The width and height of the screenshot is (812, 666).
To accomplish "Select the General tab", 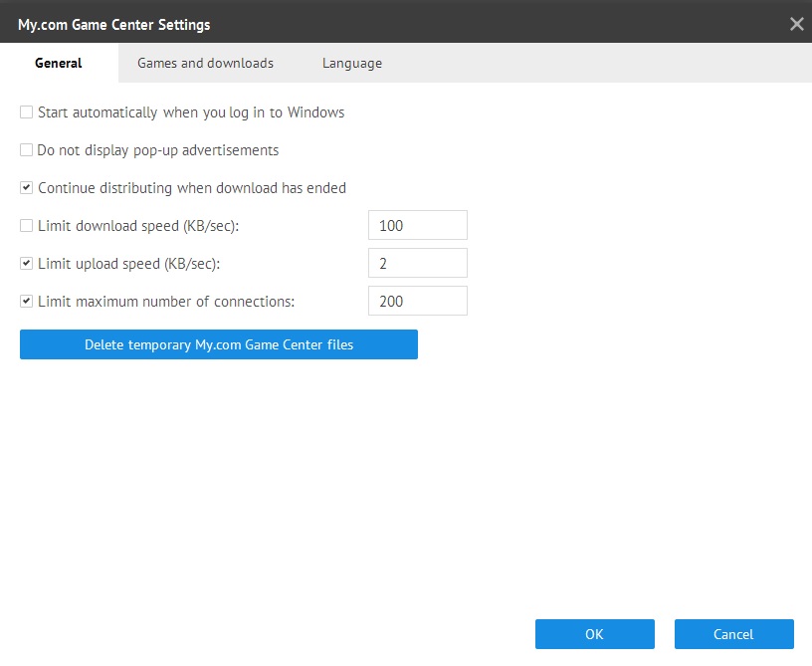I will click(x=59, y=63).
